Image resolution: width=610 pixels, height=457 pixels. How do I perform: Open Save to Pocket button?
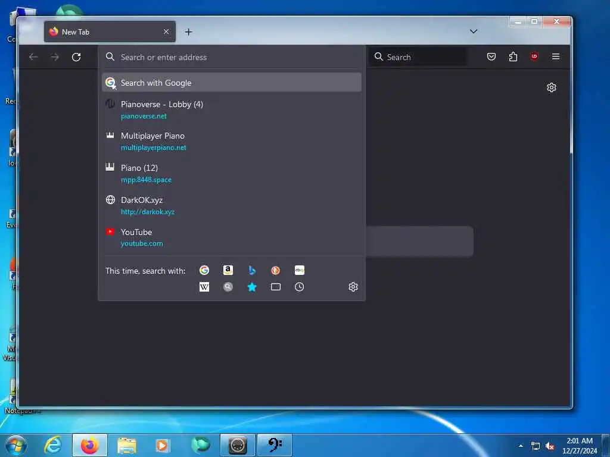(491, 57)
